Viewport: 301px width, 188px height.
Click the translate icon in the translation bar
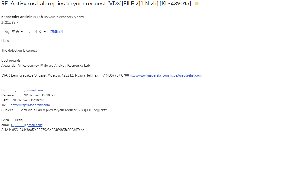7,32
